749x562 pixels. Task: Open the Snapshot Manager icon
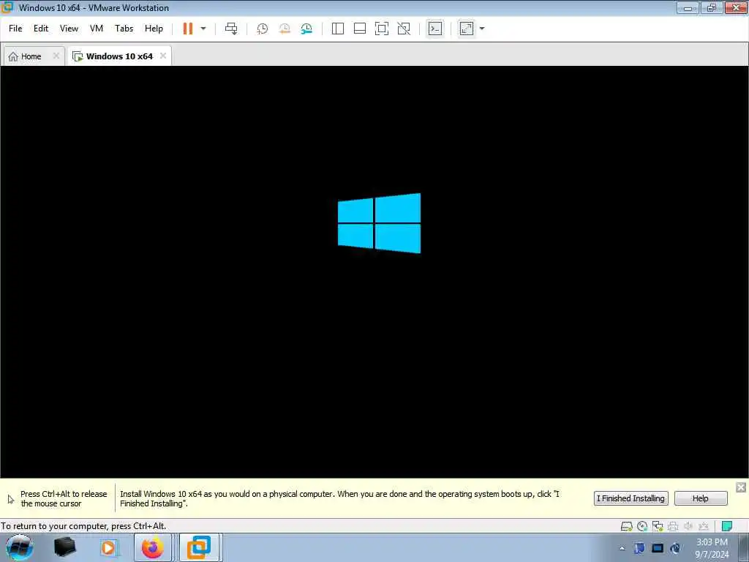point(306,29)
